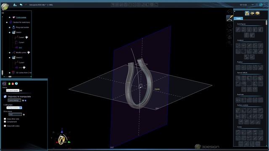
Task: Click first tool icon under Position section
Action: click(x=238, y=68)
